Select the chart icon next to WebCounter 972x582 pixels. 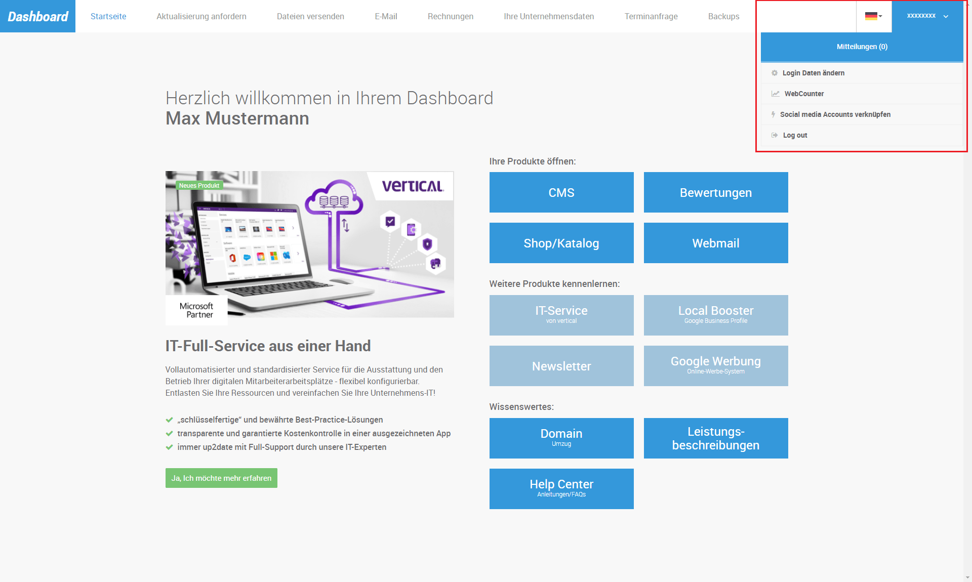pos(775,94)
